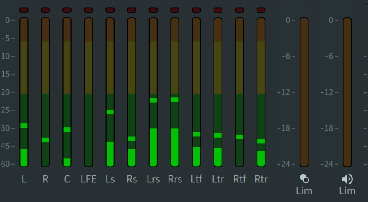Click -18 mark on binaural limiter scale
This screenshot has height=202, width=368.
click(x=284, y=128)
